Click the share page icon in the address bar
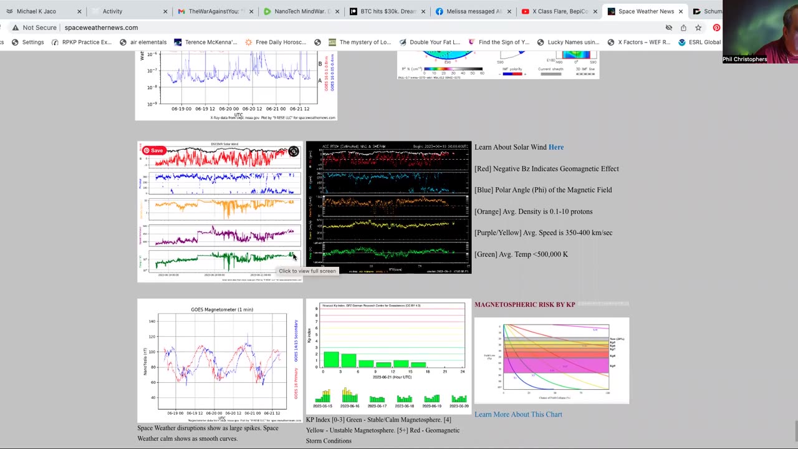This screenshot has height=449, width=798. (683, 27)
